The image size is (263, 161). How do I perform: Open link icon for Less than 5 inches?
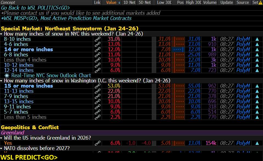(98, 117)
